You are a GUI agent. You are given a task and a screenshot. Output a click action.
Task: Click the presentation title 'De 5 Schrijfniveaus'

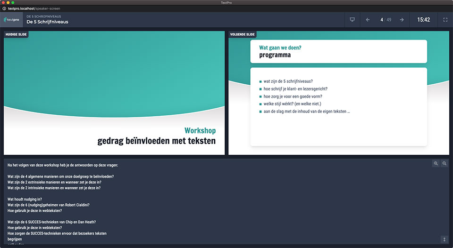47,22
